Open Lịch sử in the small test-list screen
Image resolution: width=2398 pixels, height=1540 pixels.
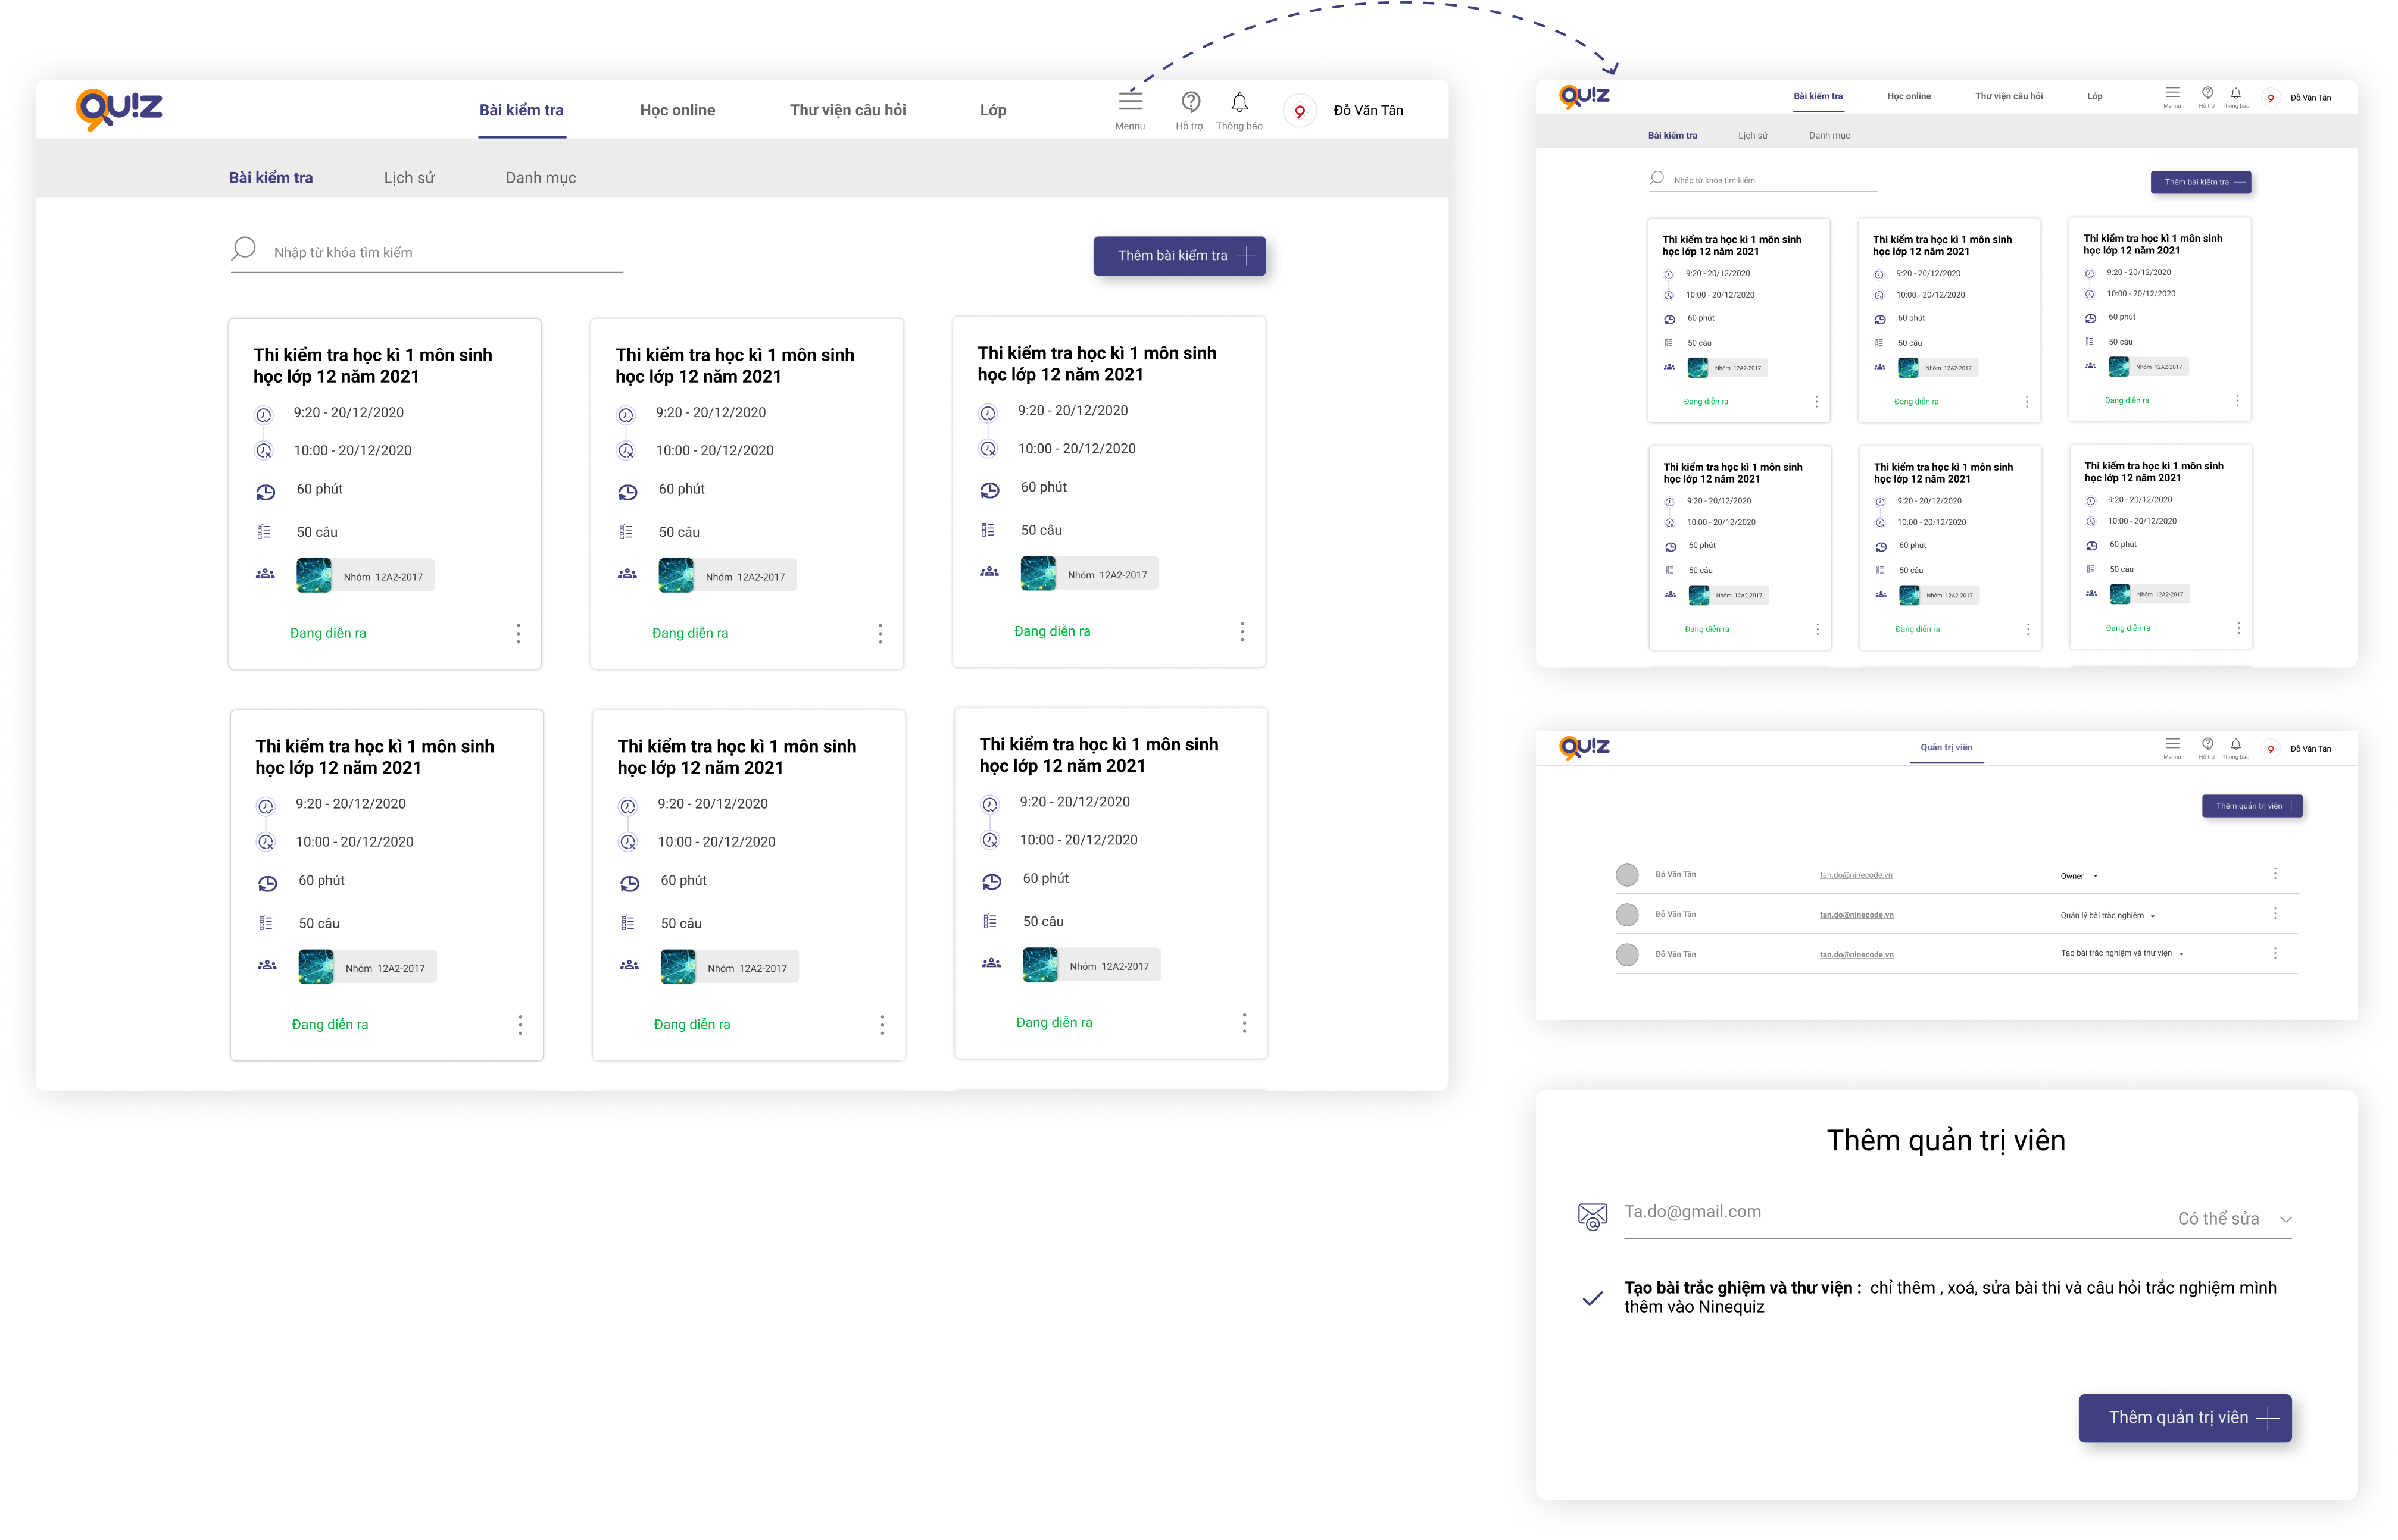(1753, 136)
